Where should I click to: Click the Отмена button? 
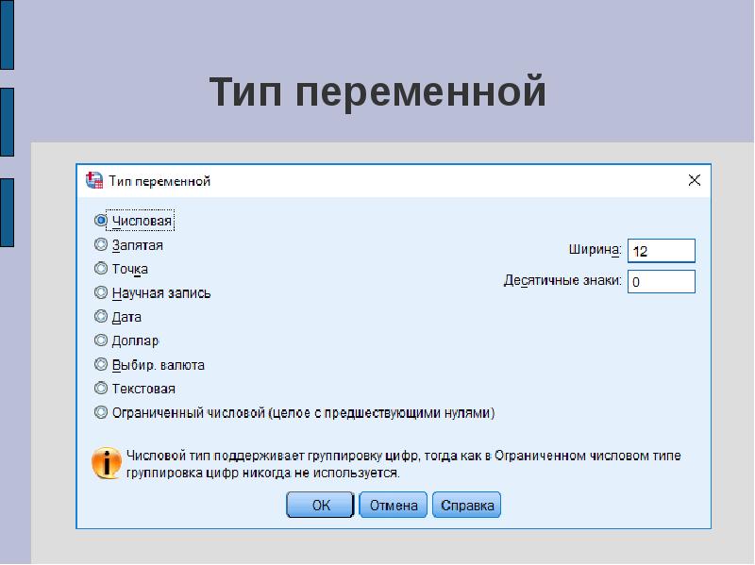coord(394,506)
